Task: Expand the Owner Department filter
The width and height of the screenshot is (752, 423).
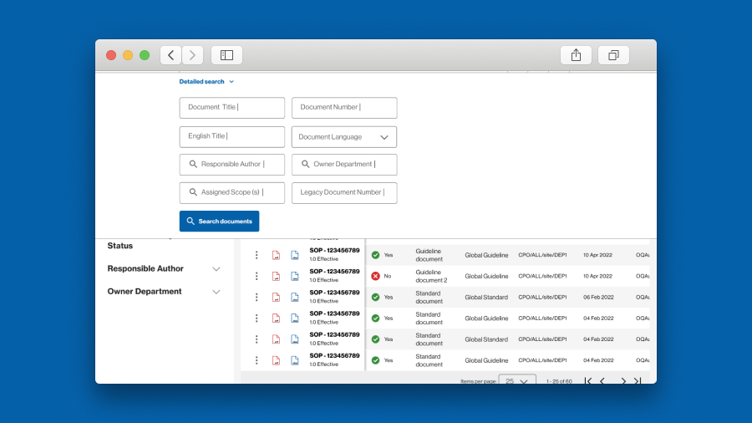Action: point(216,292)
